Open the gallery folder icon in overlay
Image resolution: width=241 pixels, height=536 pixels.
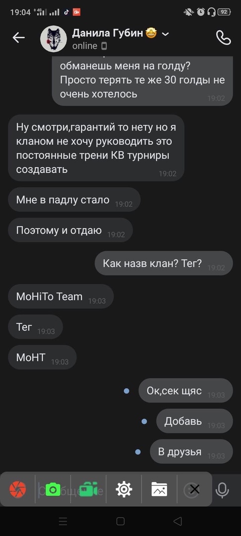click(159, 489)
